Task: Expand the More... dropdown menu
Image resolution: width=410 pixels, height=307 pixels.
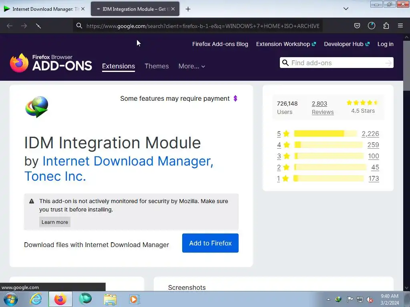Action: click(192, 66)
